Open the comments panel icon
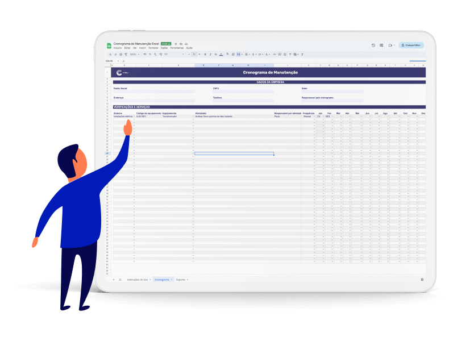 click(x=381, y=45)
